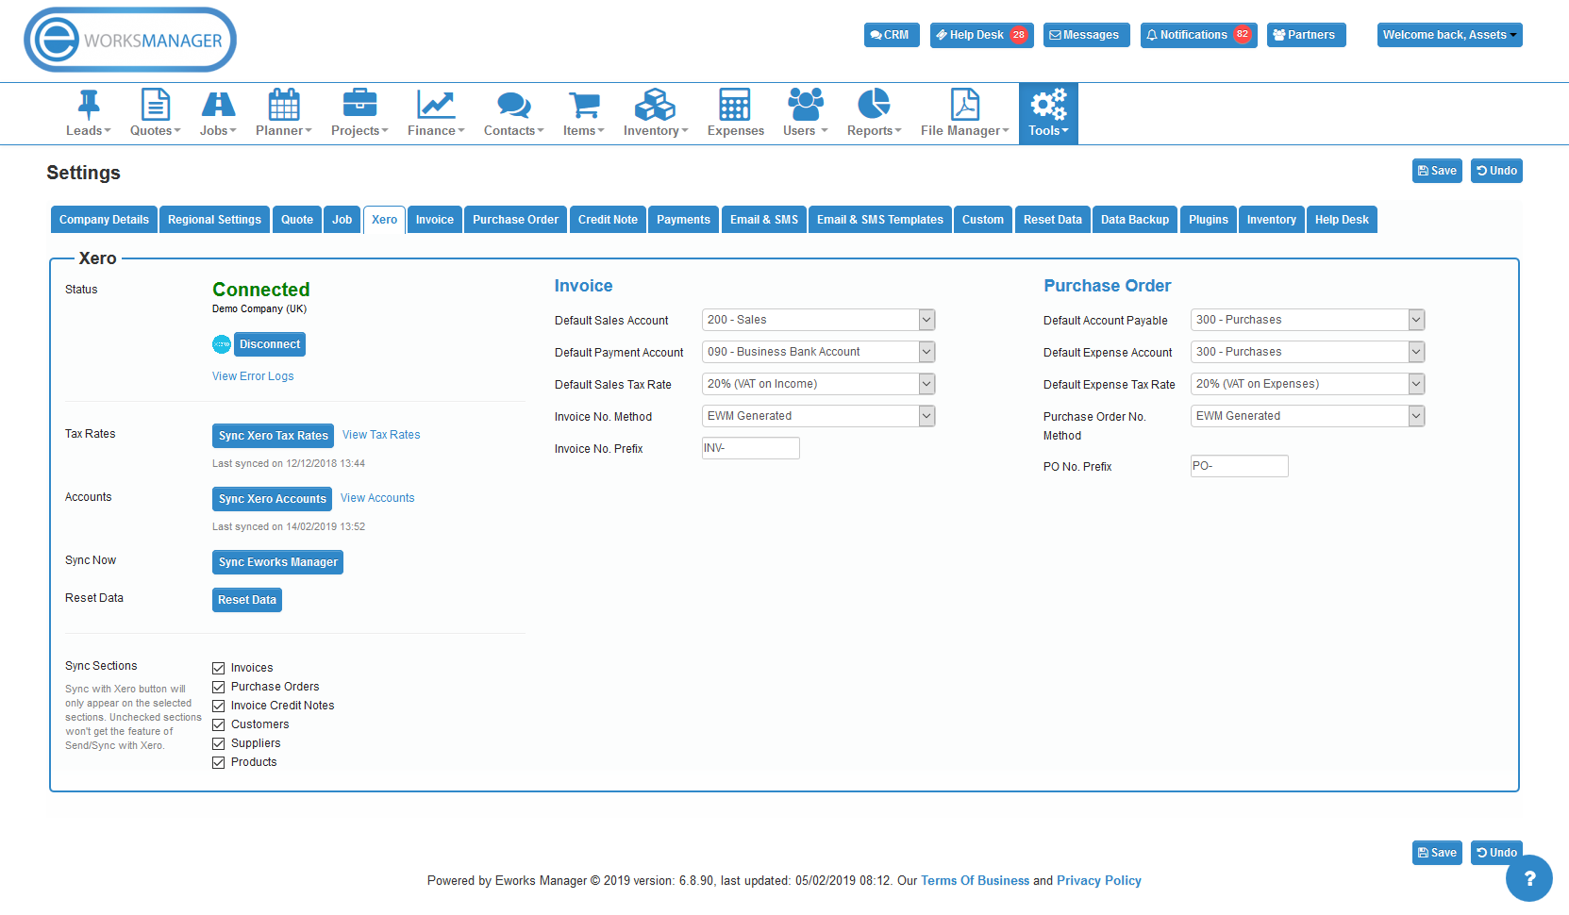This screenshot has width=1569, height=915.
Task: Switch to the Plugins tab
Action: click(1209, 220)
